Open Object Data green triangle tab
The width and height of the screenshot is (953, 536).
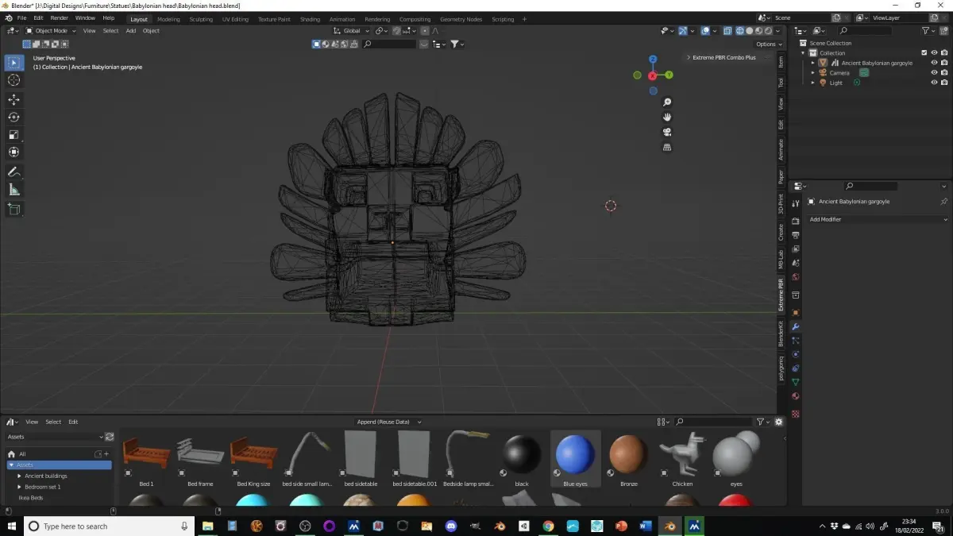coord(795,382)
